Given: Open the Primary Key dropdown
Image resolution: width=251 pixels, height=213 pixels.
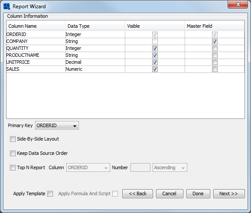Looking at the screenshot, I should click(x=57, y=125).
